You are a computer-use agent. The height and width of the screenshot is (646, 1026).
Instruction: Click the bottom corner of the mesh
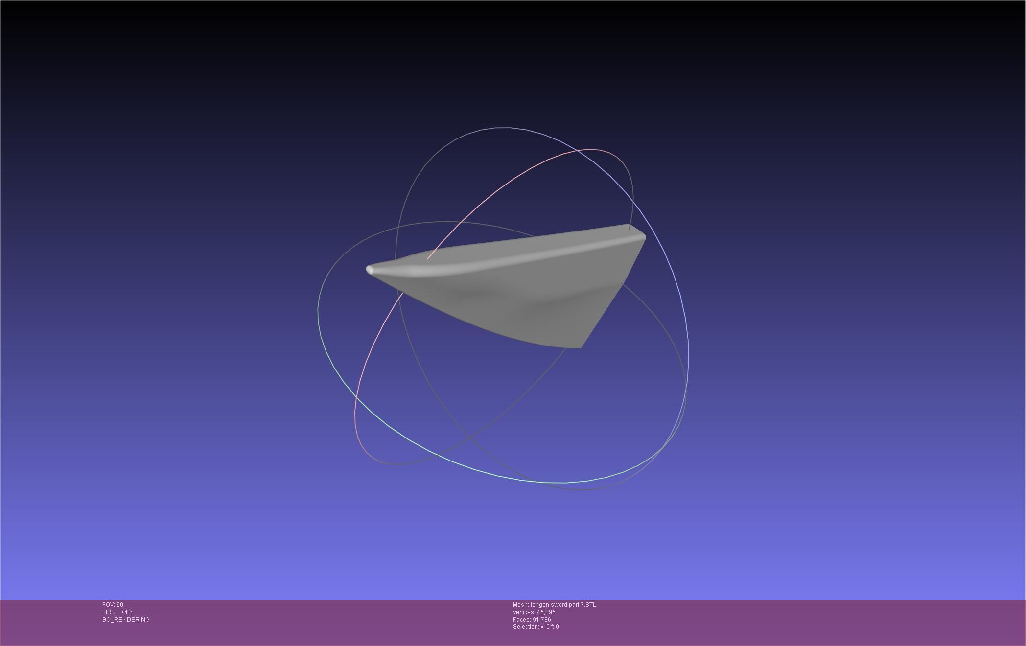click(579, 346)
